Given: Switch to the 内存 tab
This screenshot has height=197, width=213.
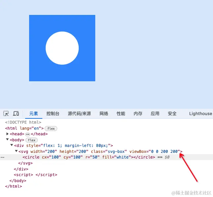Looking at the screenshot, I should 138,113.
